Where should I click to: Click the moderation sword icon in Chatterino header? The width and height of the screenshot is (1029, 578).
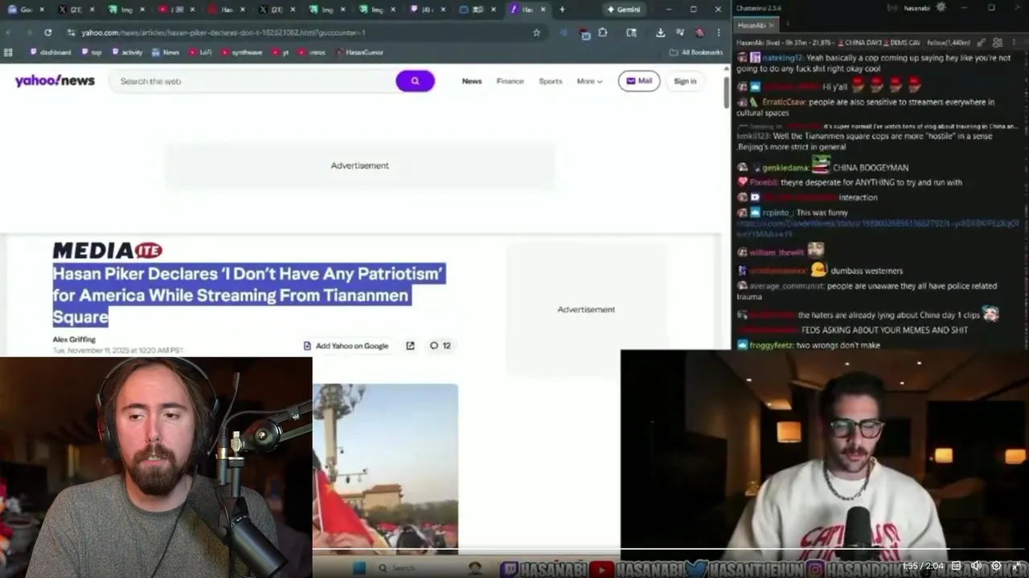point(981,43)
